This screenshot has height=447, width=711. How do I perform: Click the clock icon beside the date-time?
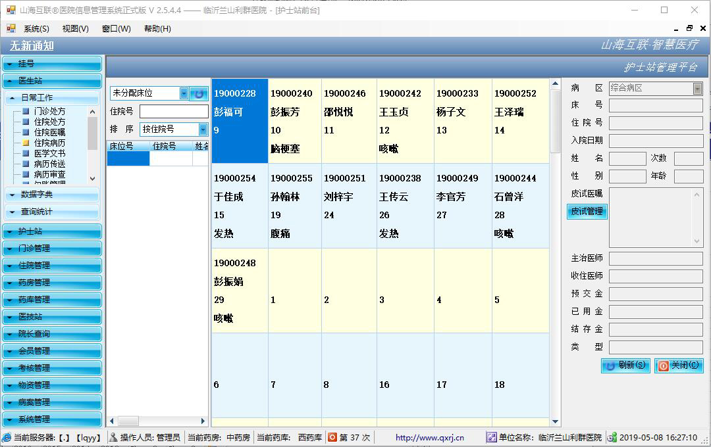[x=612, y=438]
